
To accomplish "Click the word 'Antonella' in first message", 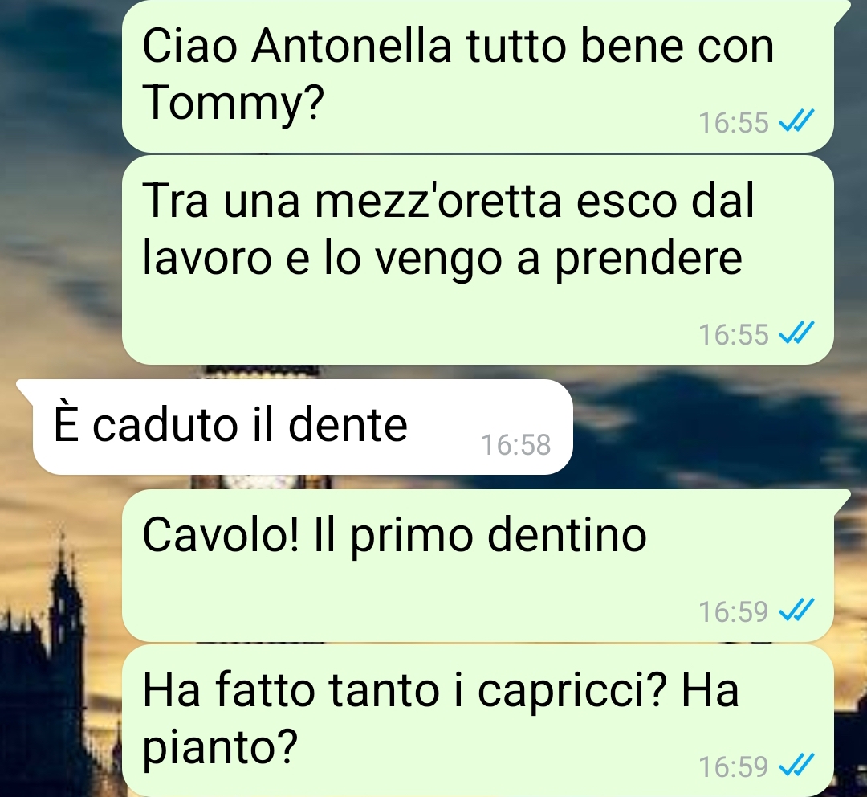I will coord(352,46).
